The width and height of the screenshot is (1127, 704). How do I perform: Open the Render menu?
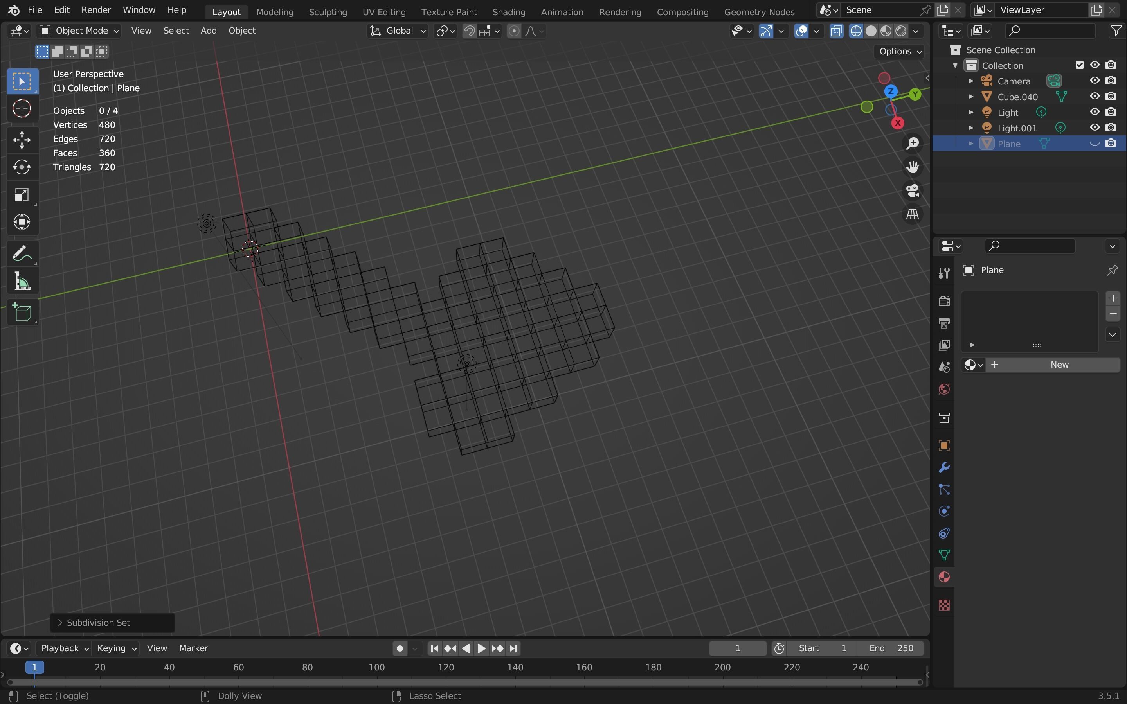[x=96, y=10]
